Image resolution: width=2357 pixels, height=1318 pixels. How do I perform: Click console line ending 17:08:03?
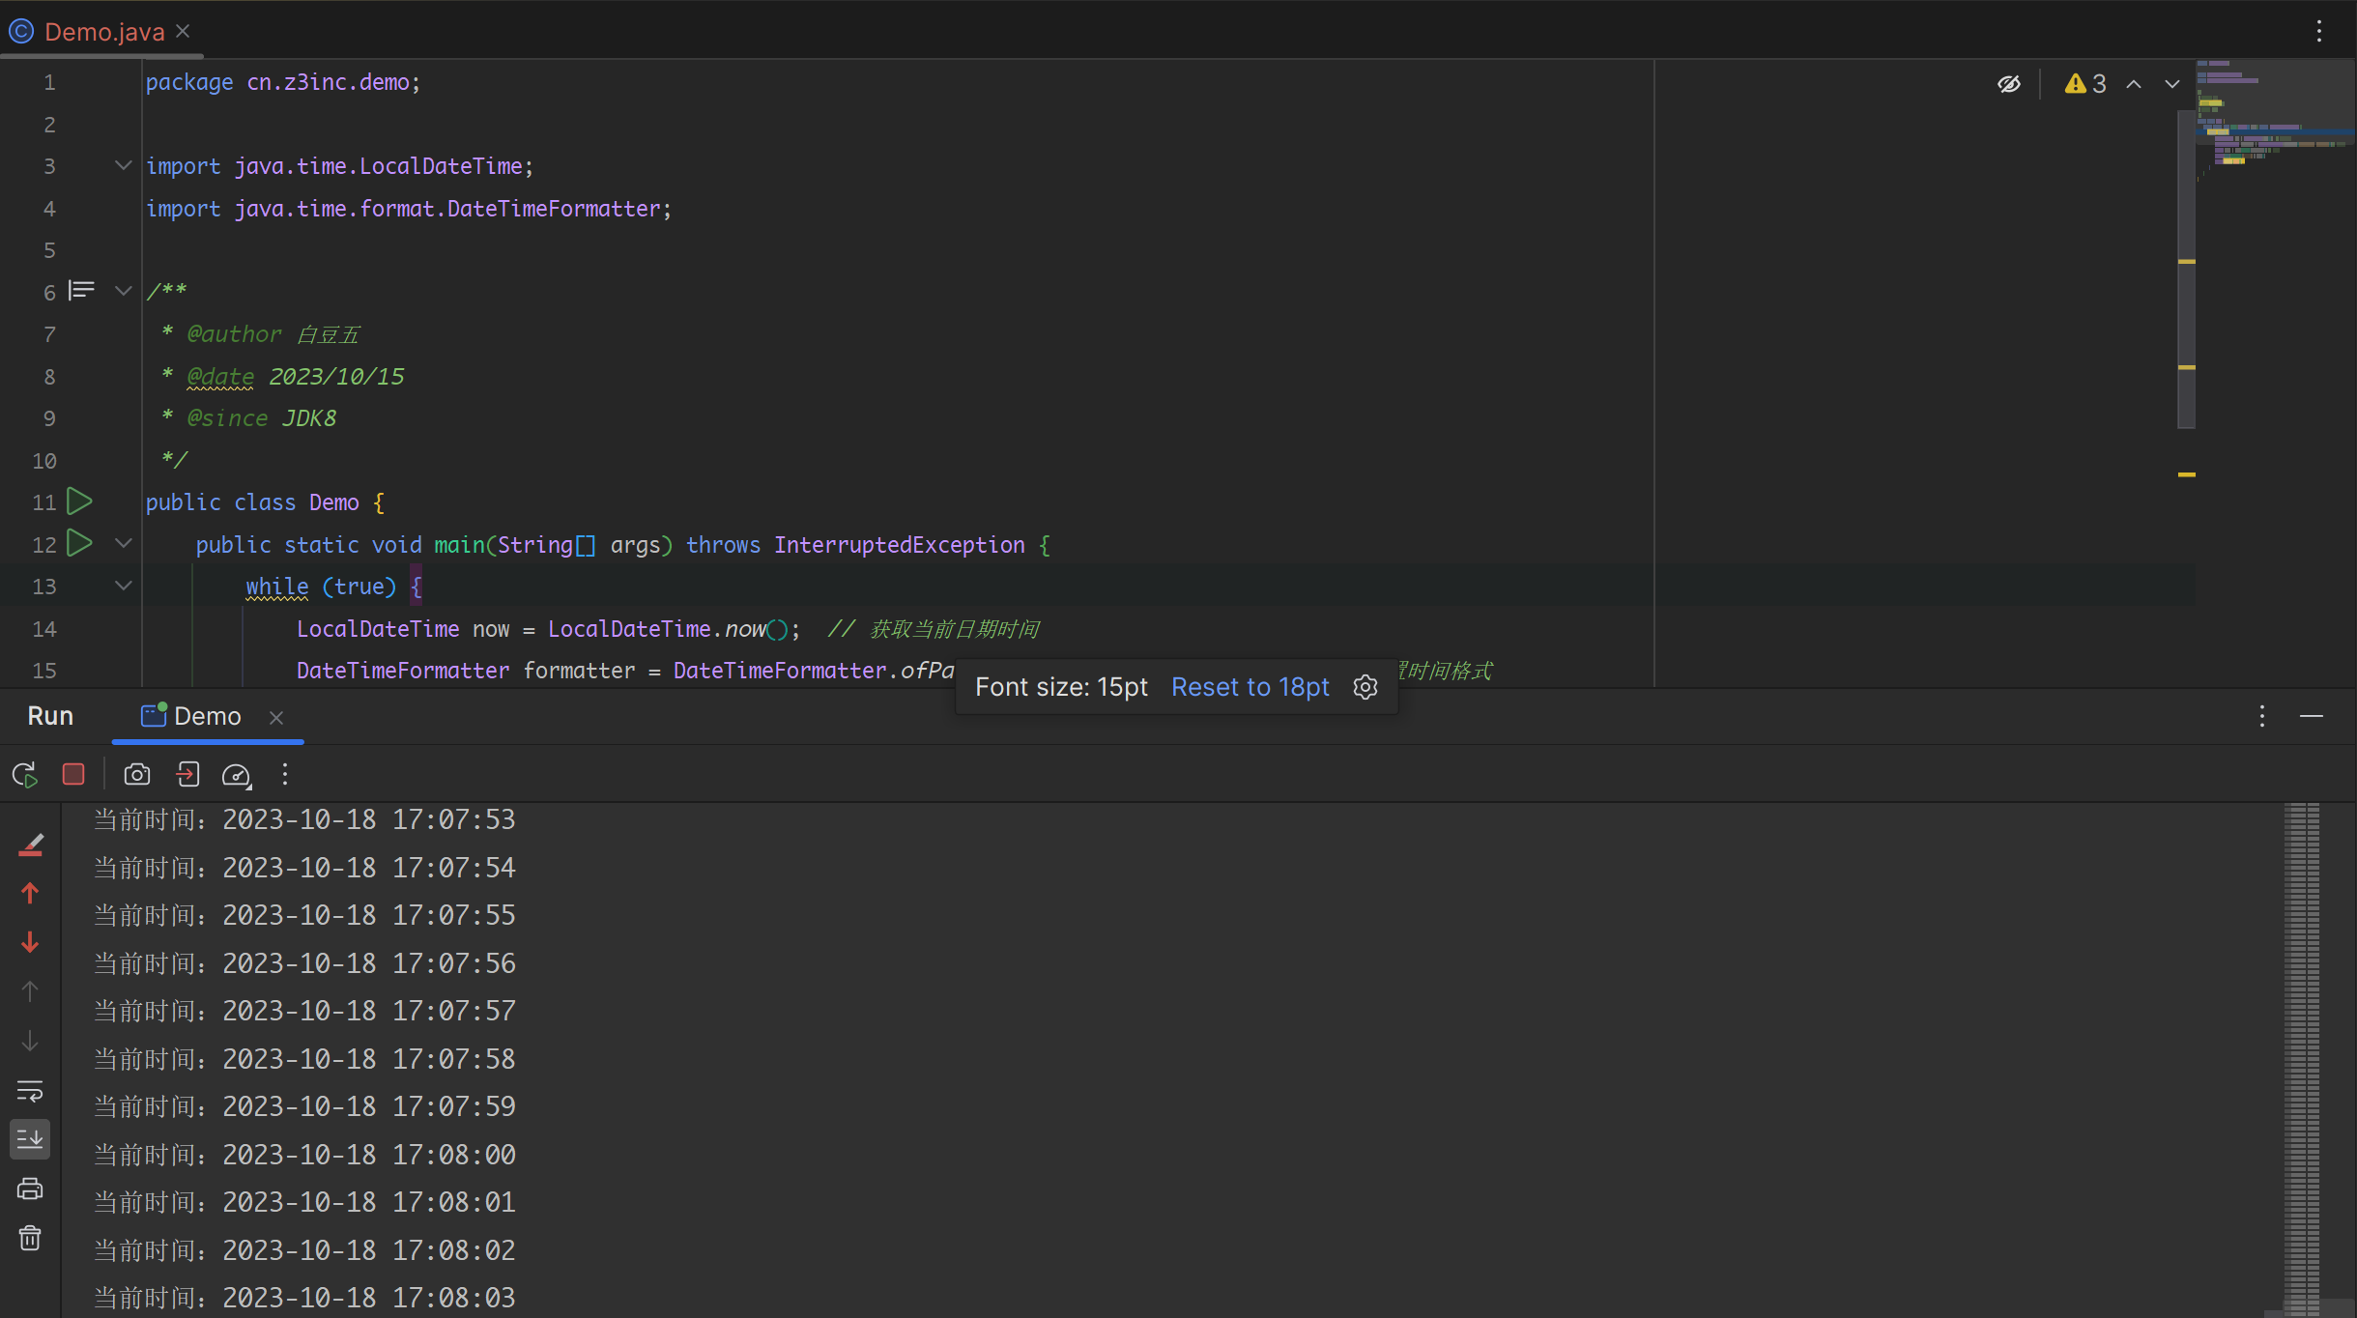click(304, 1298)
